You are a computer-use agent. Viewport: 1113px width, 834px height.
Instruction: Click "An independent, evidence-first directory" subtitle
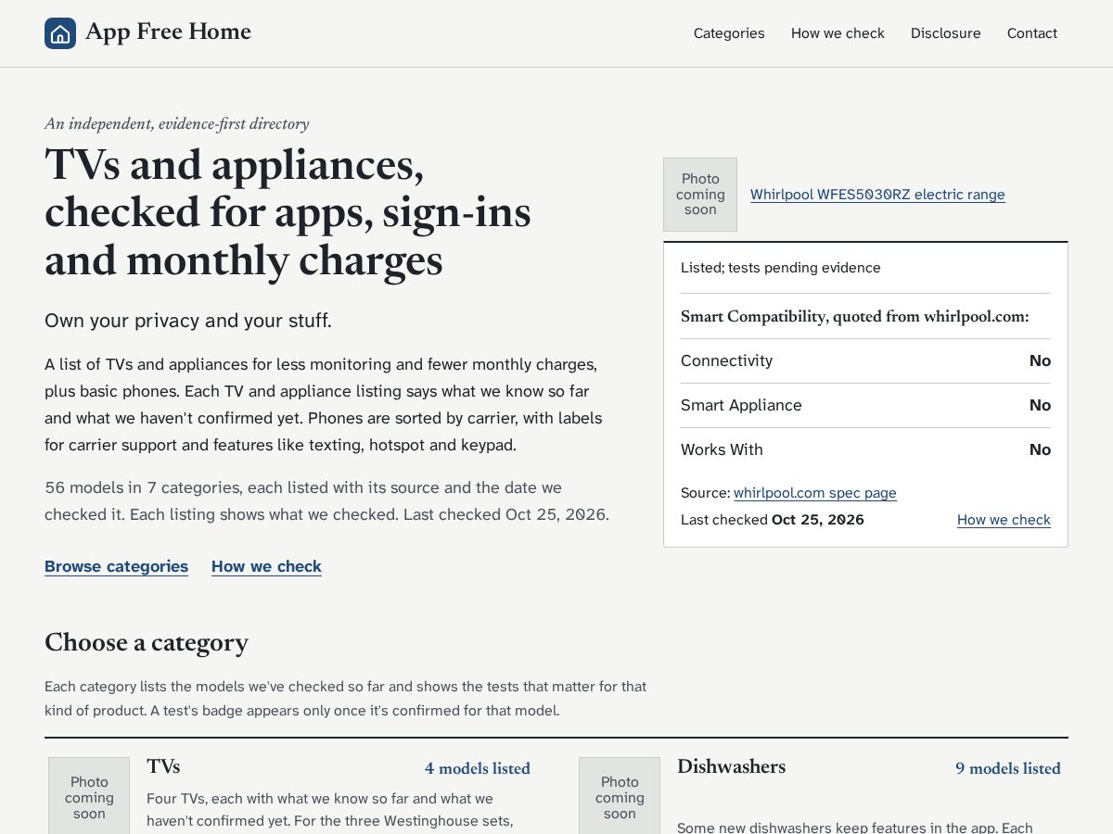176,123
